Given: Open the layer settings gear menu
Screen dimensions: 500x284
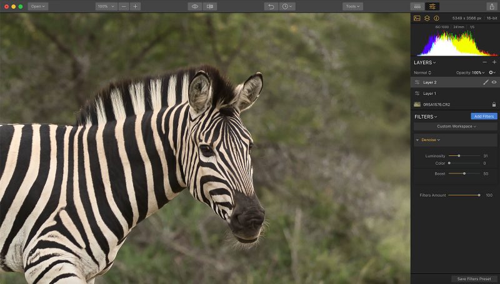Looking at the screenshot, I should [492, 72].
